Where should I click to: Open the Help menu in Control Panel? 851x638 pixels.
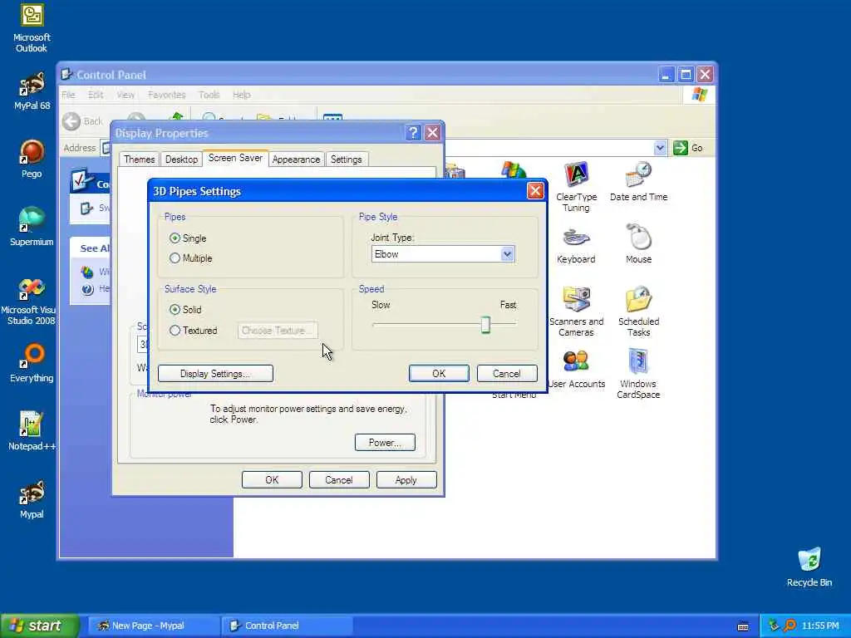[x=242, y=95]
